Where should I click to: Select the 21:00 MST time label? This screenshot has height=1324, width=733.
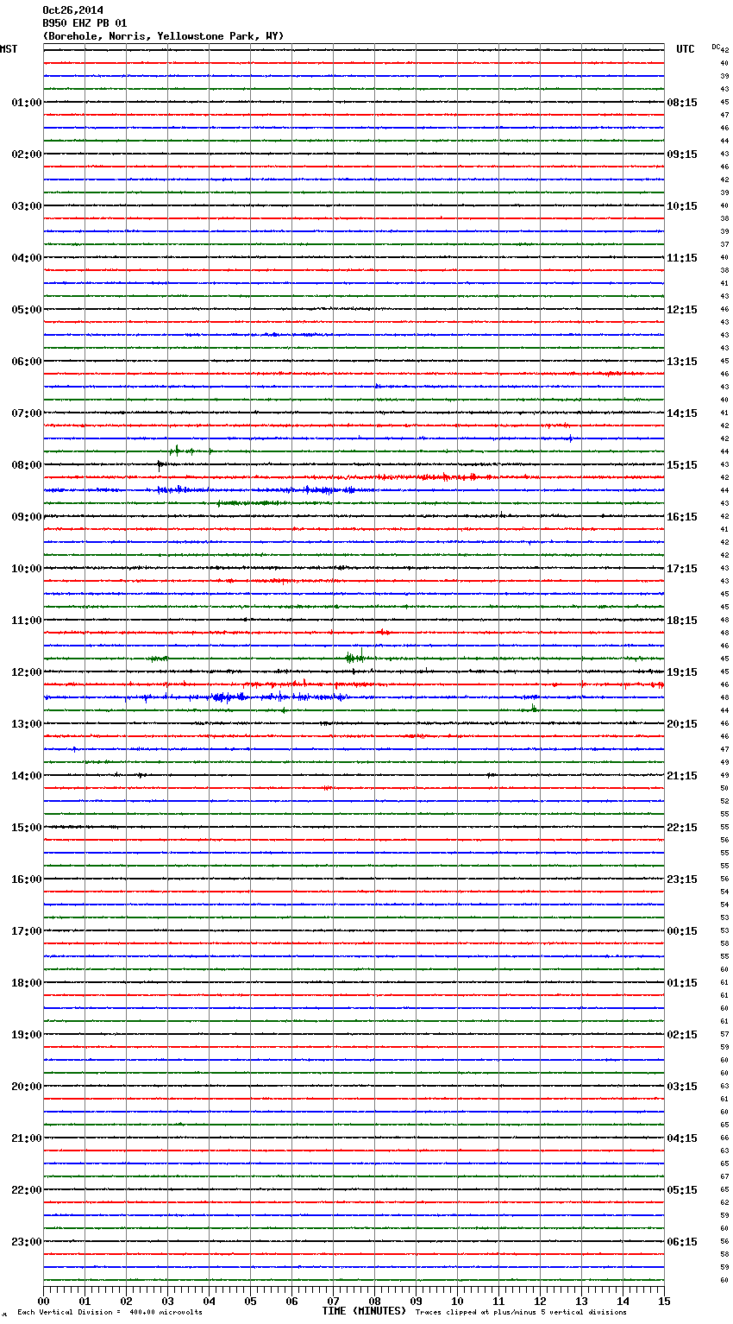[27, 1138]
